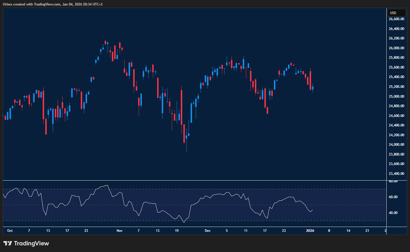The height and width of the screenshot is (252, 410).
Task: Click the Nov label on time axis
Action: [119, 231]
